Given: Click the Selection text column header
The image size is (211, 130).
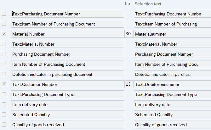Looking at the screenshot, I should tap(148, 4).
